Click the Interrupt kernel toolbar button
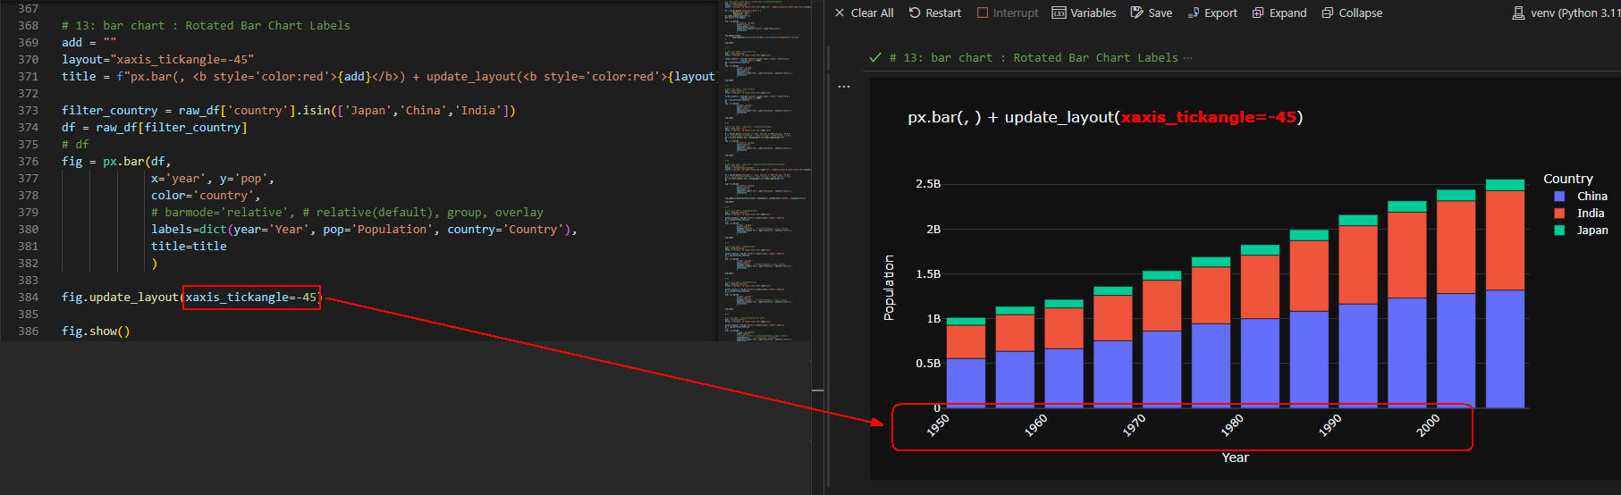The width and height of the screenshot is (1621, 495). click(1008, 13)
